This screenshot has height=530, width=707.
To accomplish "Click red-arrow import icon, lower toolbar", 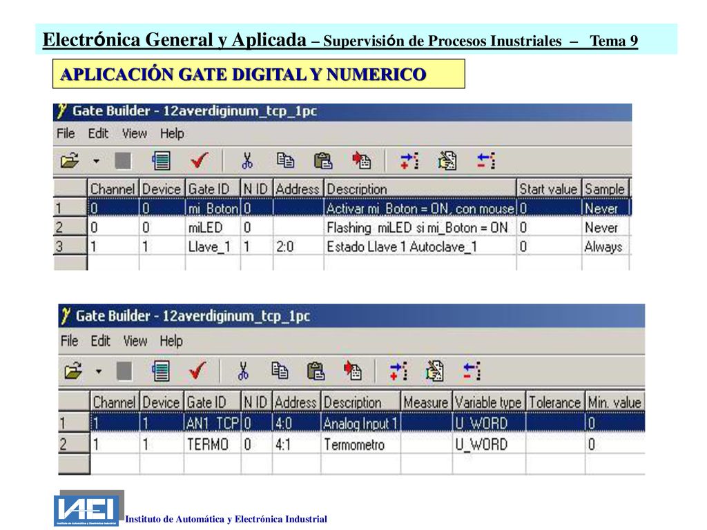I will [x=353, y=371].
